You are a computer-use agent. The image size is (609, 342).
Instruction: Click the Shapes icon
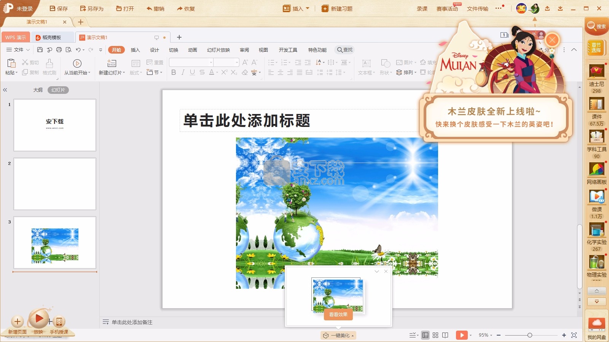(385, 63)
